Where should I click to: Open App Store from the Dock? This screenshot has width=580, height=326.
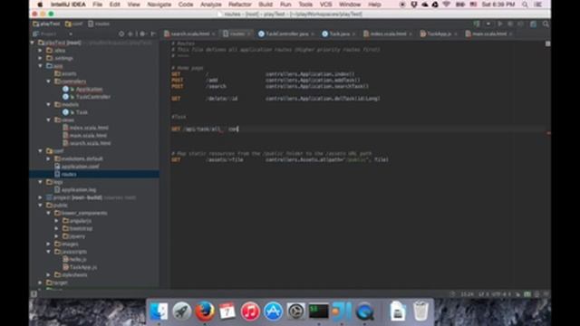273,312
